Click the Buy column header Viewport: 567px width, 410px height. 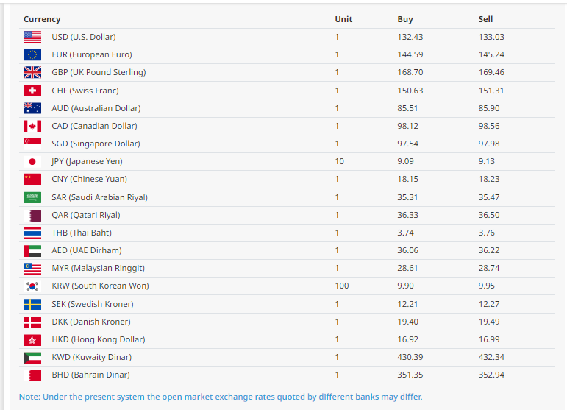coord(405,19)
